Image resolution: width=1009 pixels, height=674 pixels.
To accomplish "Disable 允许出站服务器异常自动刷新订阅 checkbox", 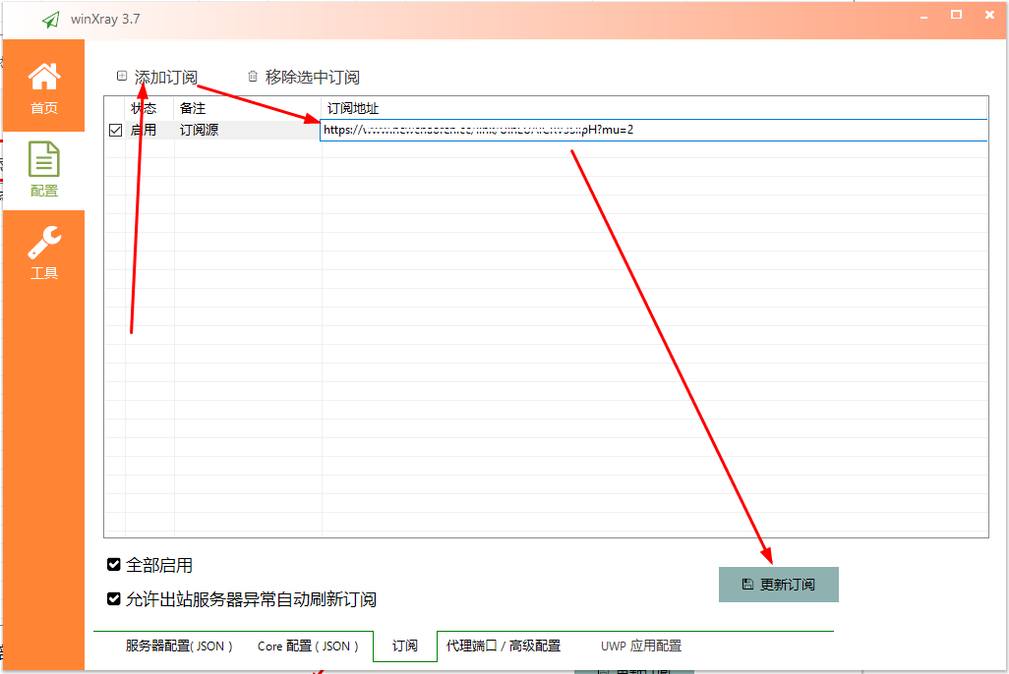I will click(x=114, y=598).
